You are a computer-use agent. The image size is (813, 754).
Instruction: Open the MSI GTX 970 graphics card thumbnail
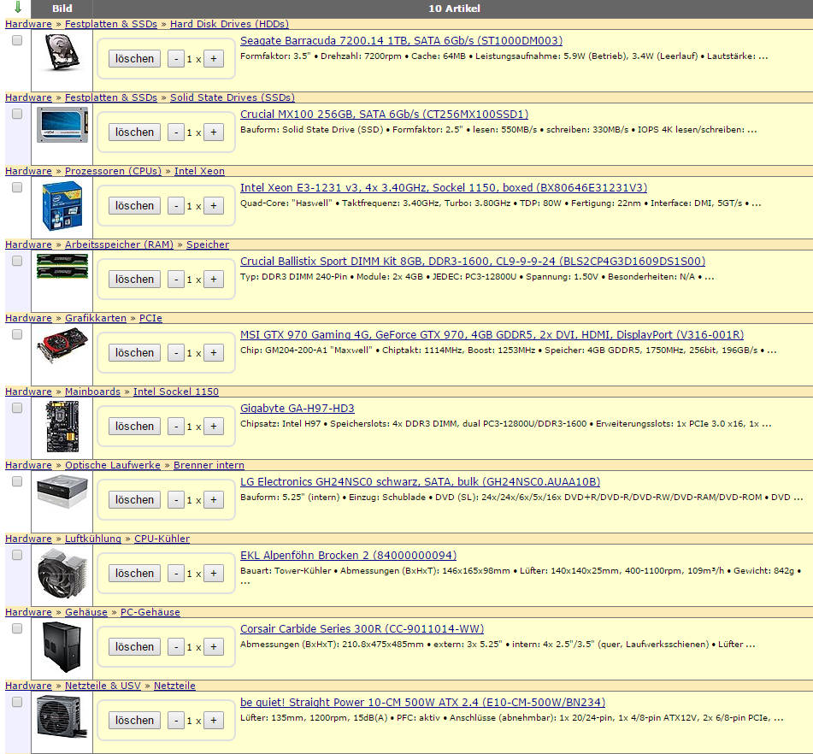point(62,346)
